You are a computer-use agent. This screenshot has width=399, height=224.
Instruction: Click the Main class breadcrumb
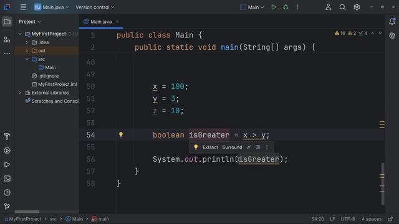point(74,219)
